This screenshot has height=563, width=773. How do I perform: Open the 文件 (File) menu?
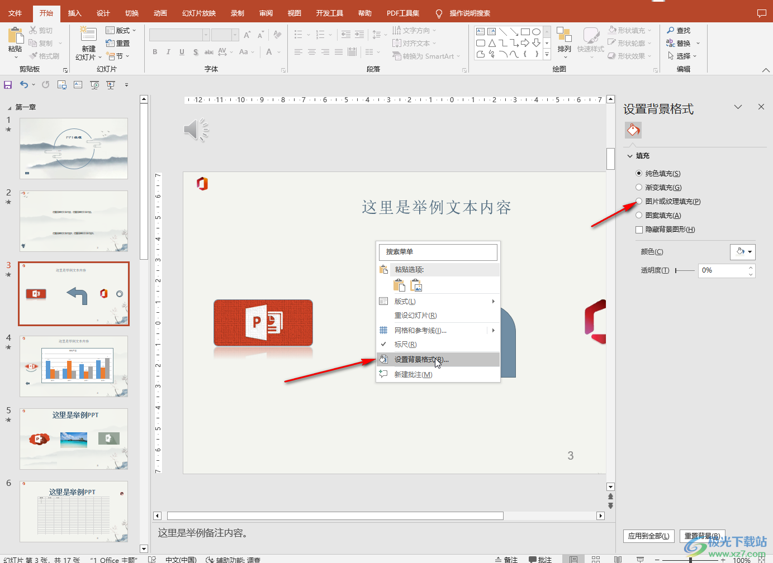(x=15, y=13)
